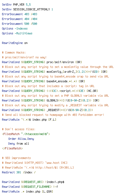Click the [NC,OR] flag on script condition
The image size is (116, 196).
(x=92, y=91)
